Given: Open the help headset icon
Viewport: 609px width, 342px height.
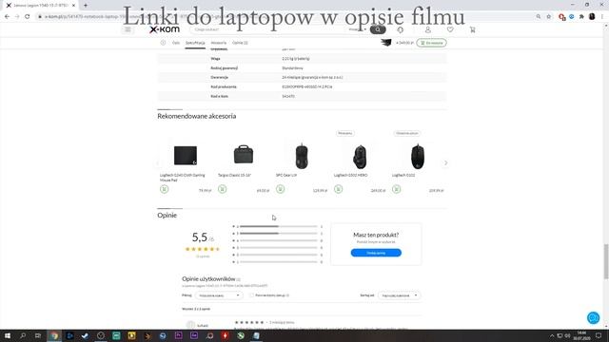Looking at the screenshot, I should 400,29.
